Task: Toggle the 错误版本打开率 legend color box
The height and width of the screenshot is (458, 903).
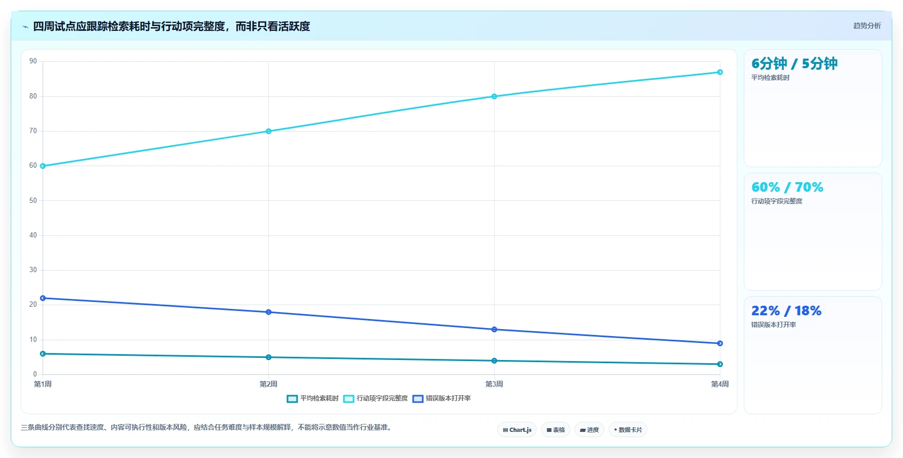Action: click(x=418, y=399)
